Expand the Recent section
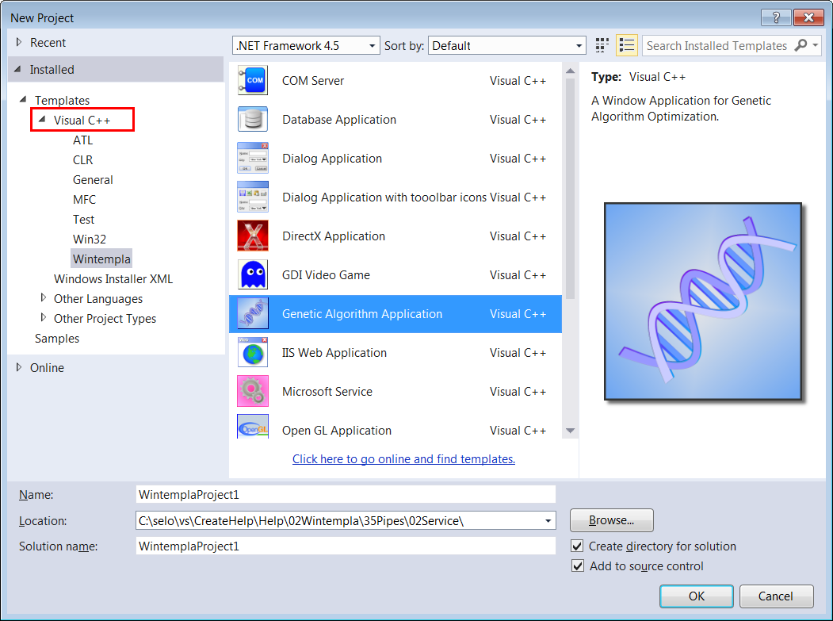The image size is (833, 621). click(19, 42)
